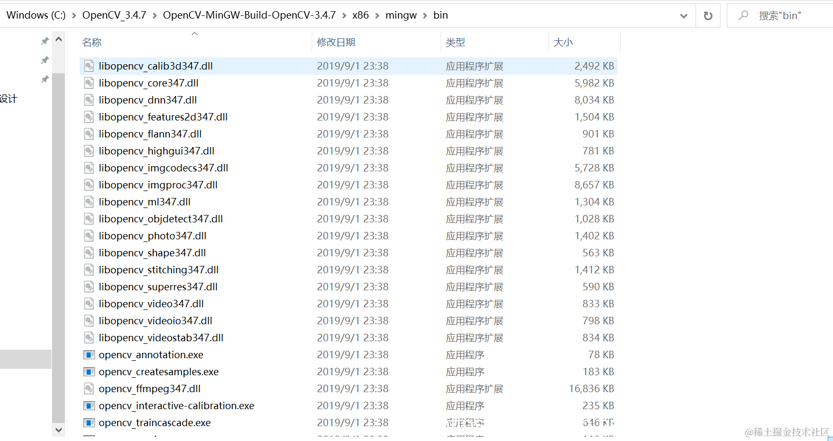Click the libopencv_calib3d347.dll file icon
833x441 pixels.
pos(89,66)
